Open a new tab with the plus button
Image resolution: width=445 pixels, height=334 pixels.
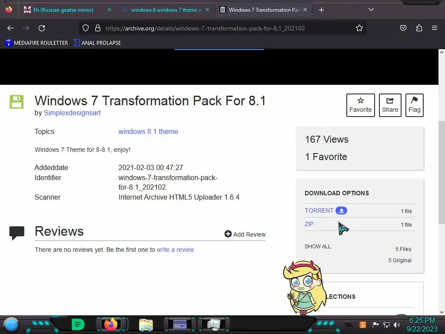click(x=321, y=10)
